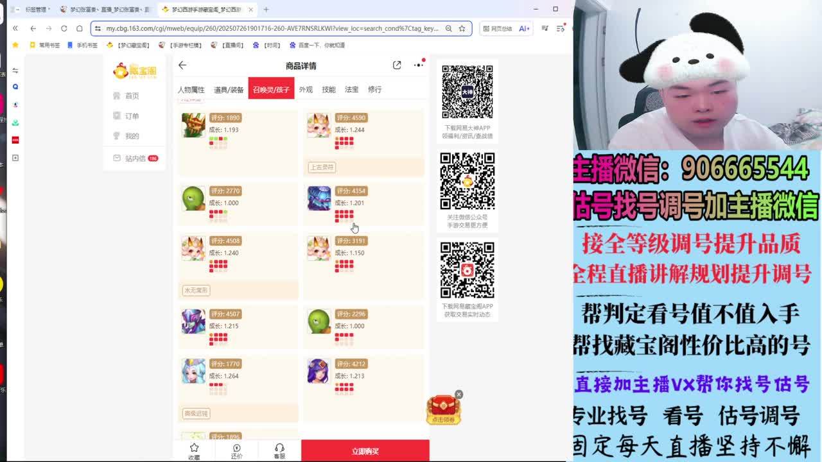This screenshot has width=822, height=462.
Task: Click the red envelope 点击领券 coupon icon
Action: point(444,409)
